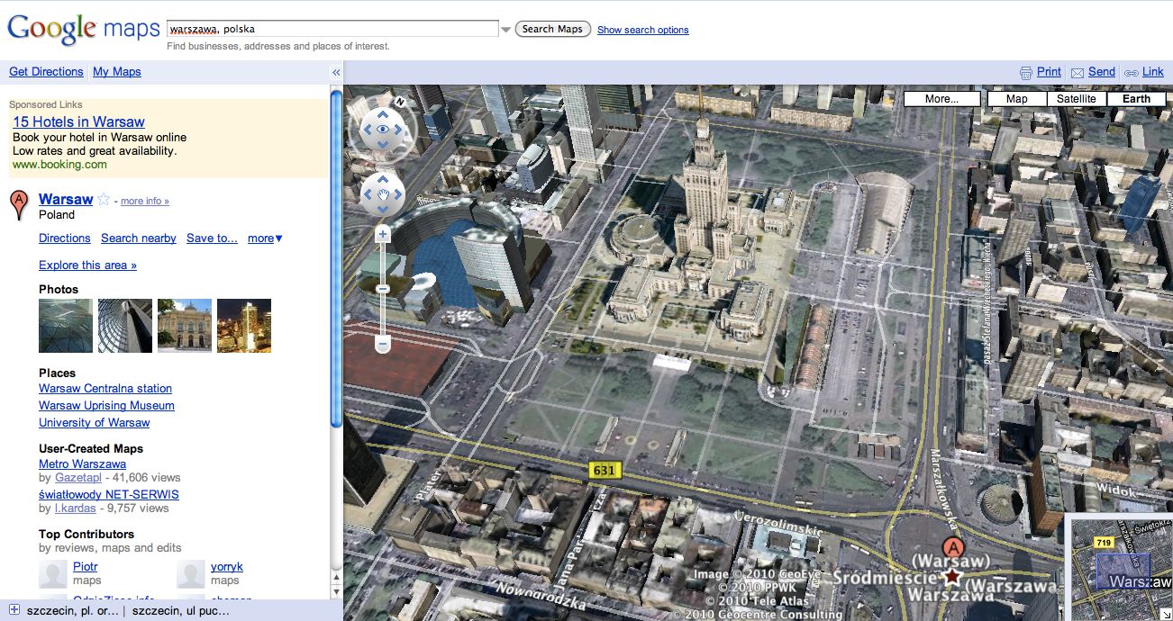Click the Search Maps button

coord(553,29)
